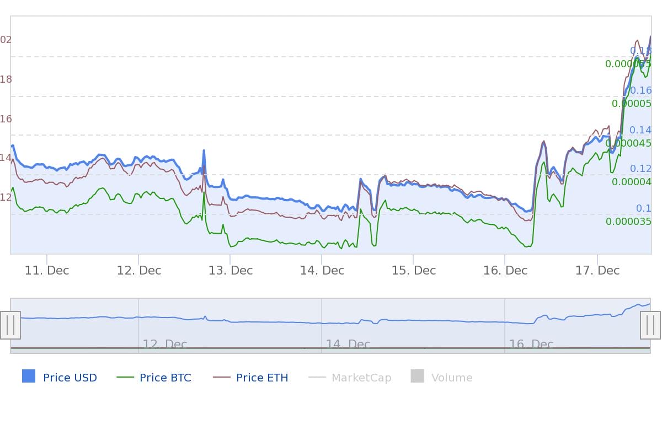Click the 0.00004 BTC axis label
Image resolution: width=662 pixels, height=441 pixels.
point(632,182)
